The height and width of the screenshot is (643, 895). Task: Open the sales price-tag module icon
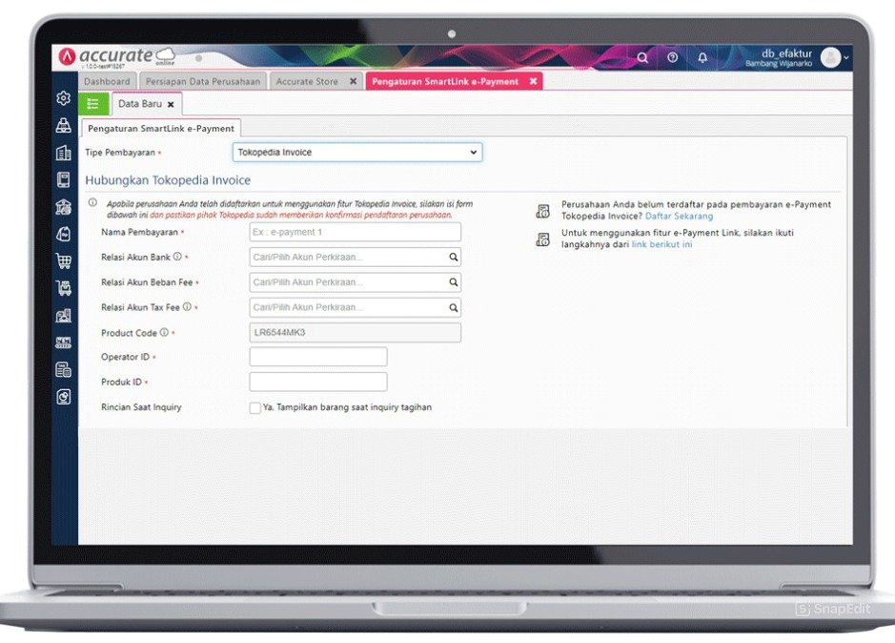pos(63,234)
